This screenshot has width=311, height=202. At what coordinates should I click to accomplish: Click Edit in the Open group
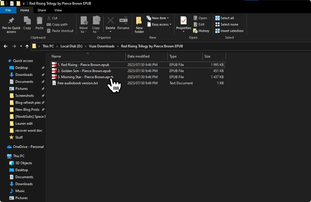(x=199, y=24)
